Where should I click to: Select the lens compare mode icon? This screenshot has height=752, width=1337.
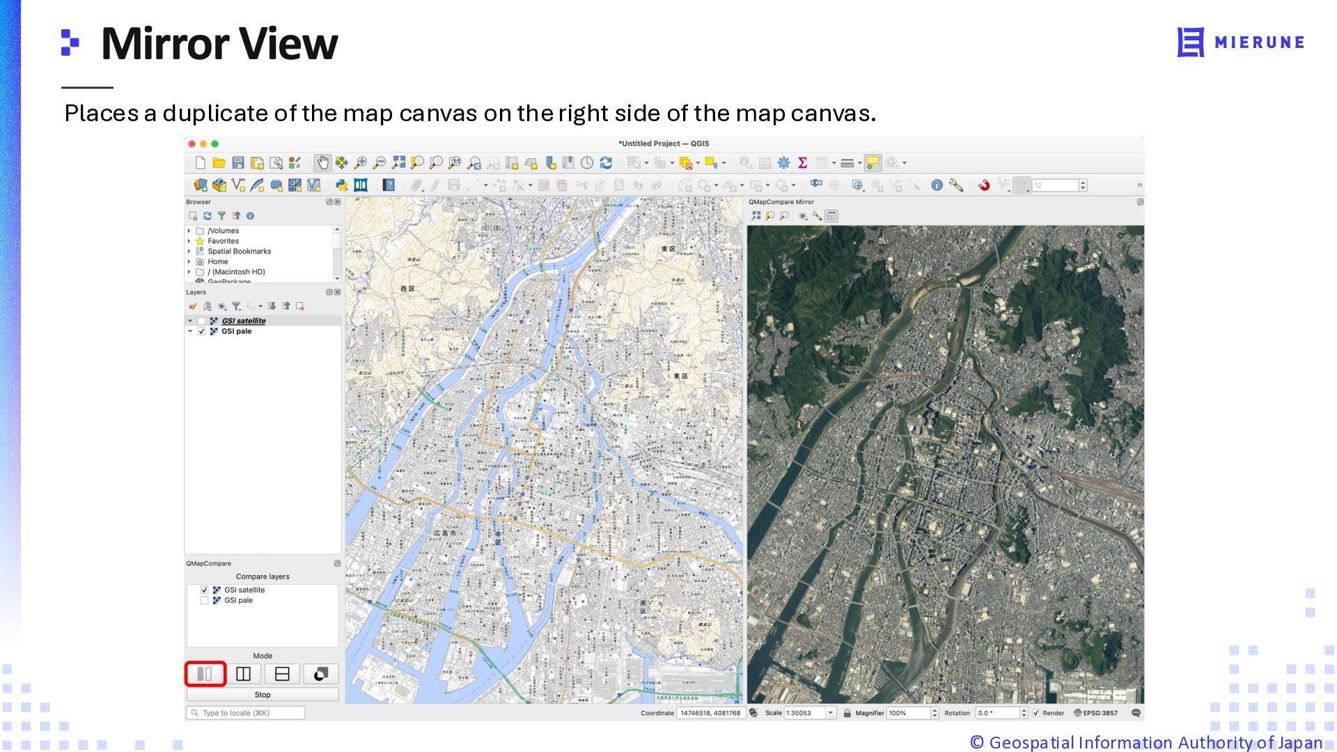point(321,674)
